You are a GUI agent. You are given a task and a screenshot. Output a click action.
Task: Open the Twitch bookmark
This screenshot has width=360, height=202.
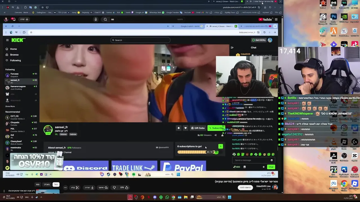coord(129,13)
